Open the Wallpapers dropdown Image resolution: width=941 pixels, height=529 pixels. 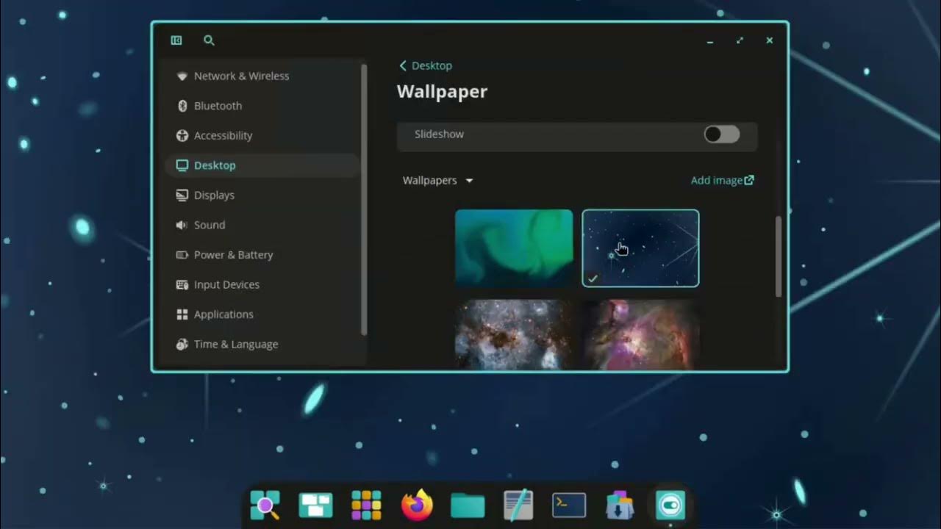coord(438,180)
